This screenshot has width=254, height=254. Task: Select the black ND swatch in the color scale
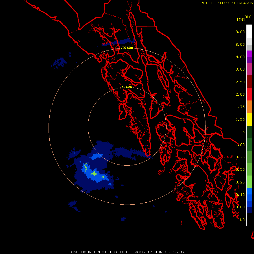249,220
